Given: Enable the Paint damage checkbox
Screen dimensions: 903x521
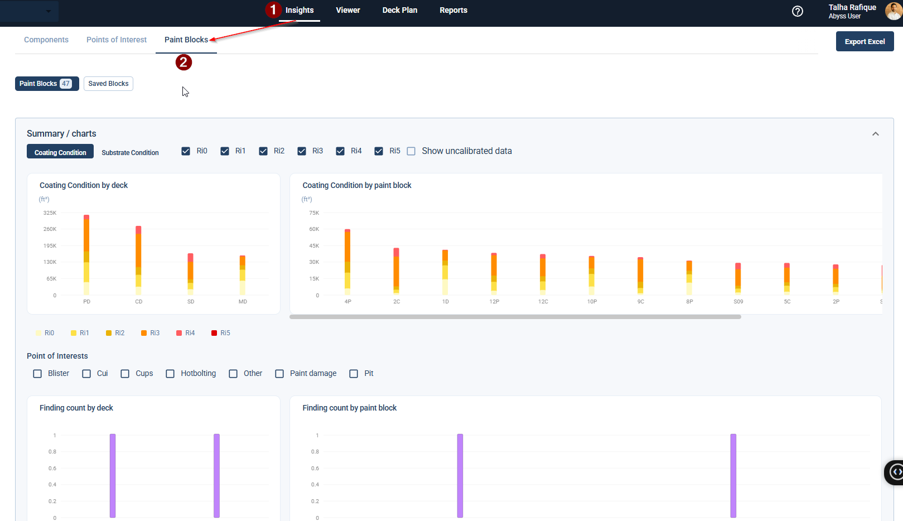Looking at the screenshot, I should tap(279, 374).
